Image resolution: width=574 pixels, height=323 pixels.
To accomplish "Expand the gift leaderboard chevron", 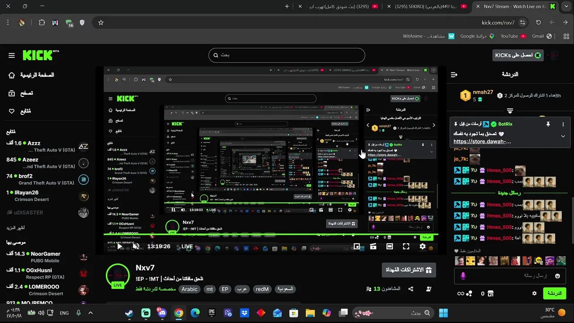I will pos(510,110).
